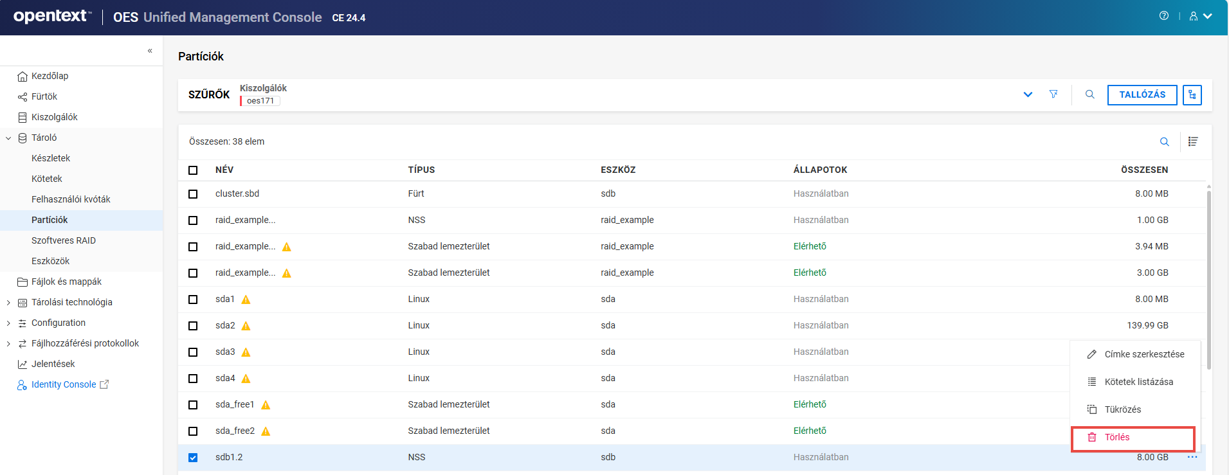
Task: Collapse the Tároló tree section
Action: point(8,138)
